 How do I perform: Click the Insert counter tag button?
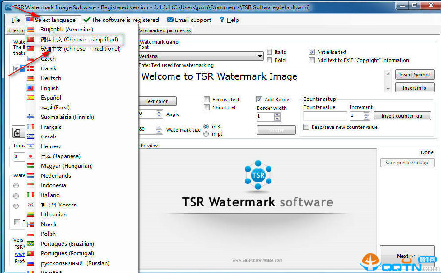402,116
